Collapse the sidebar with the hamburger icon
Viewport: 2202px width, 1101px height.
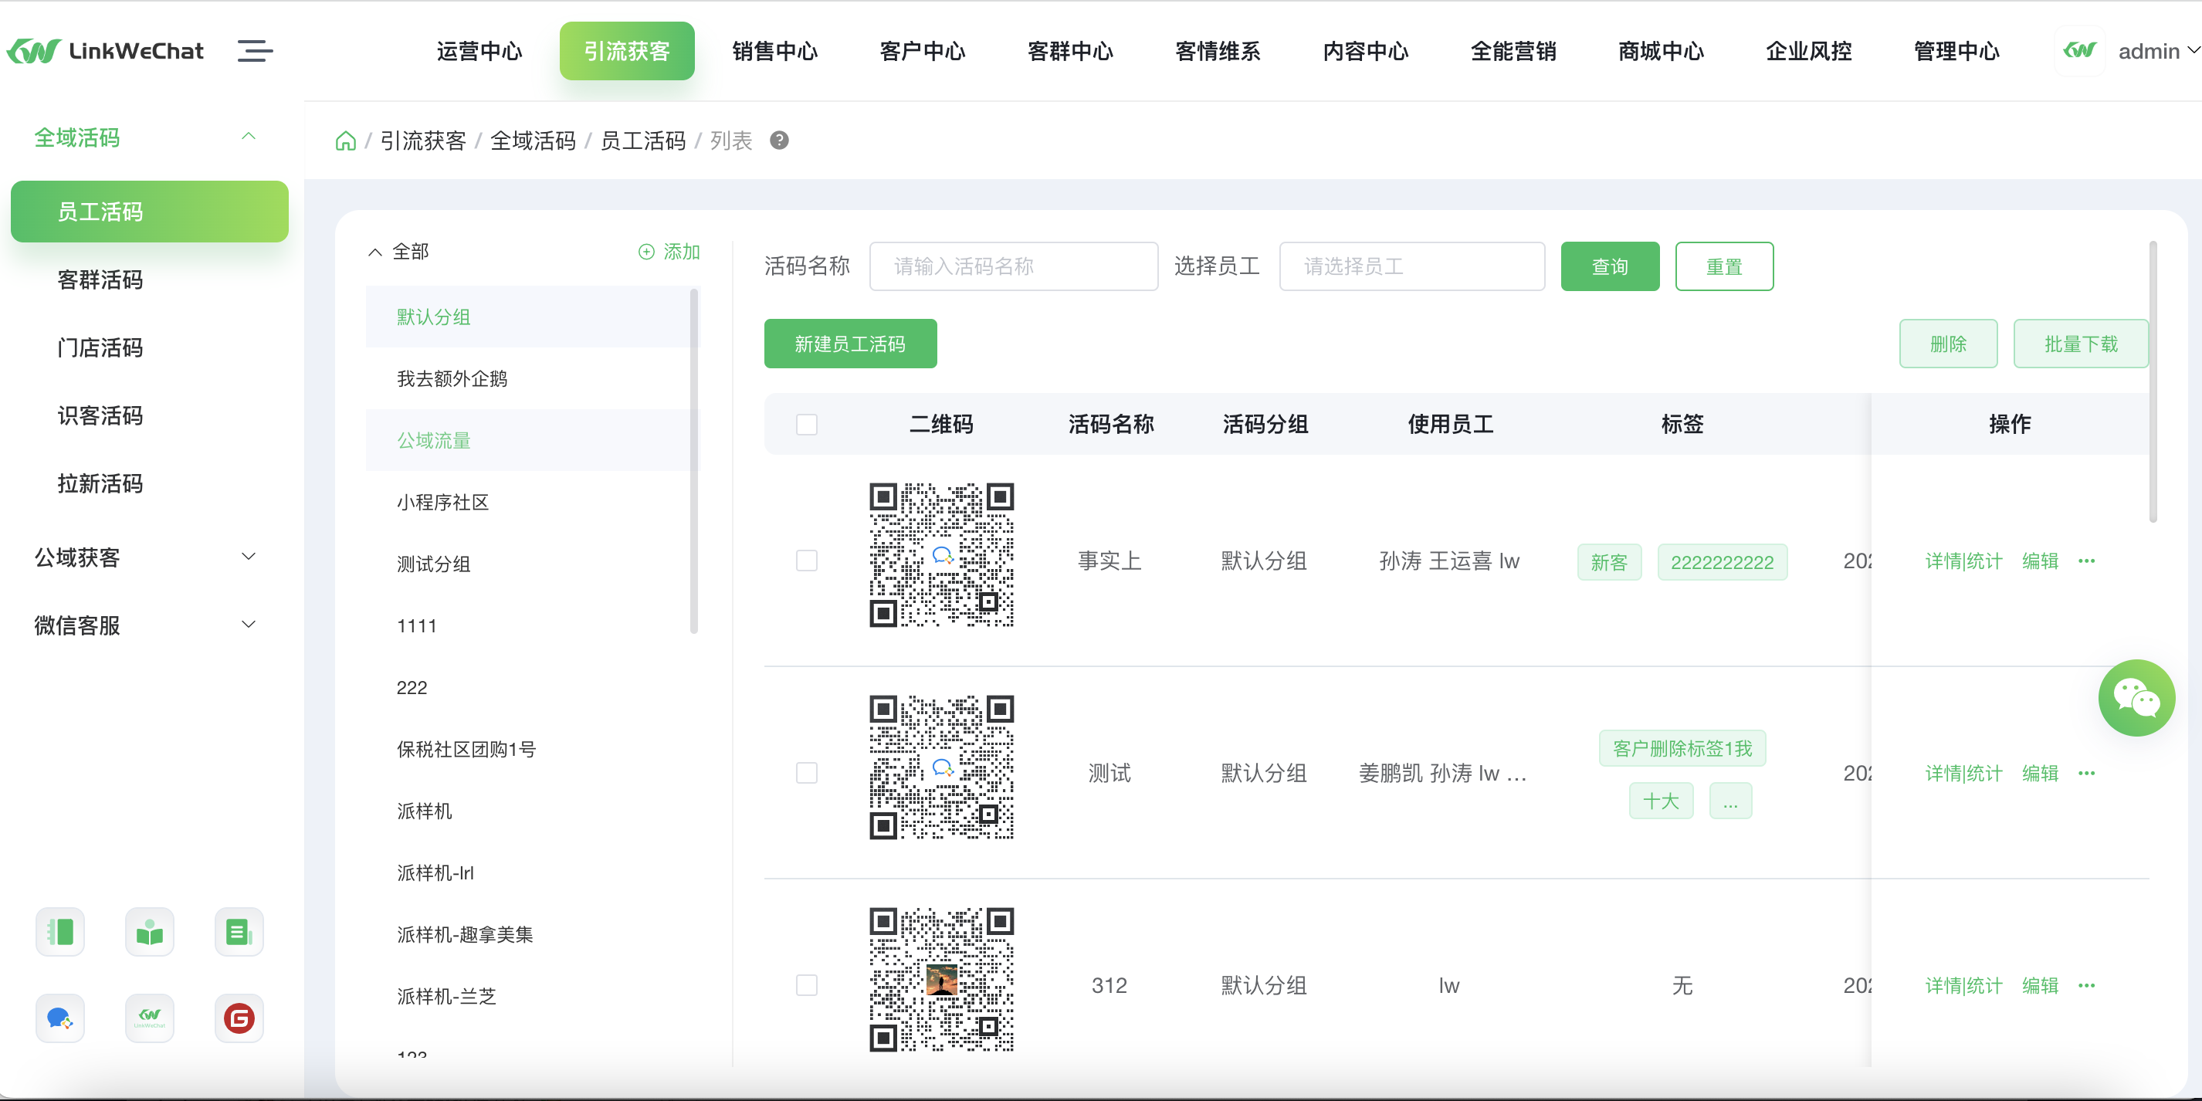click(x=254, y=51)
